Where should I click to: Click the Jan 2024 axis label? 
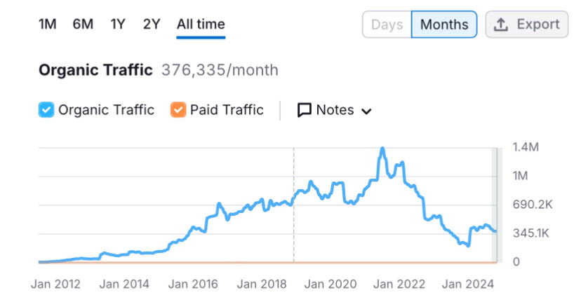point(467,284)
